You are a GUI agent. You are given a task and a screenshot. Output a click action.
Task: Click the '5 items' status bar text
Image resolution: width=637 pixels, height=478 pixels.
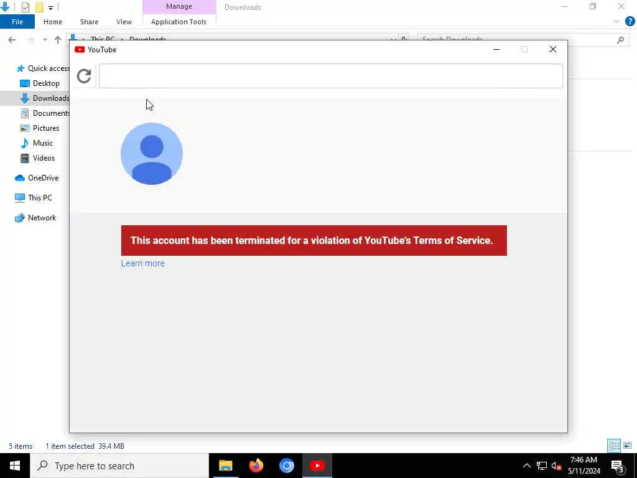[21, 446]
